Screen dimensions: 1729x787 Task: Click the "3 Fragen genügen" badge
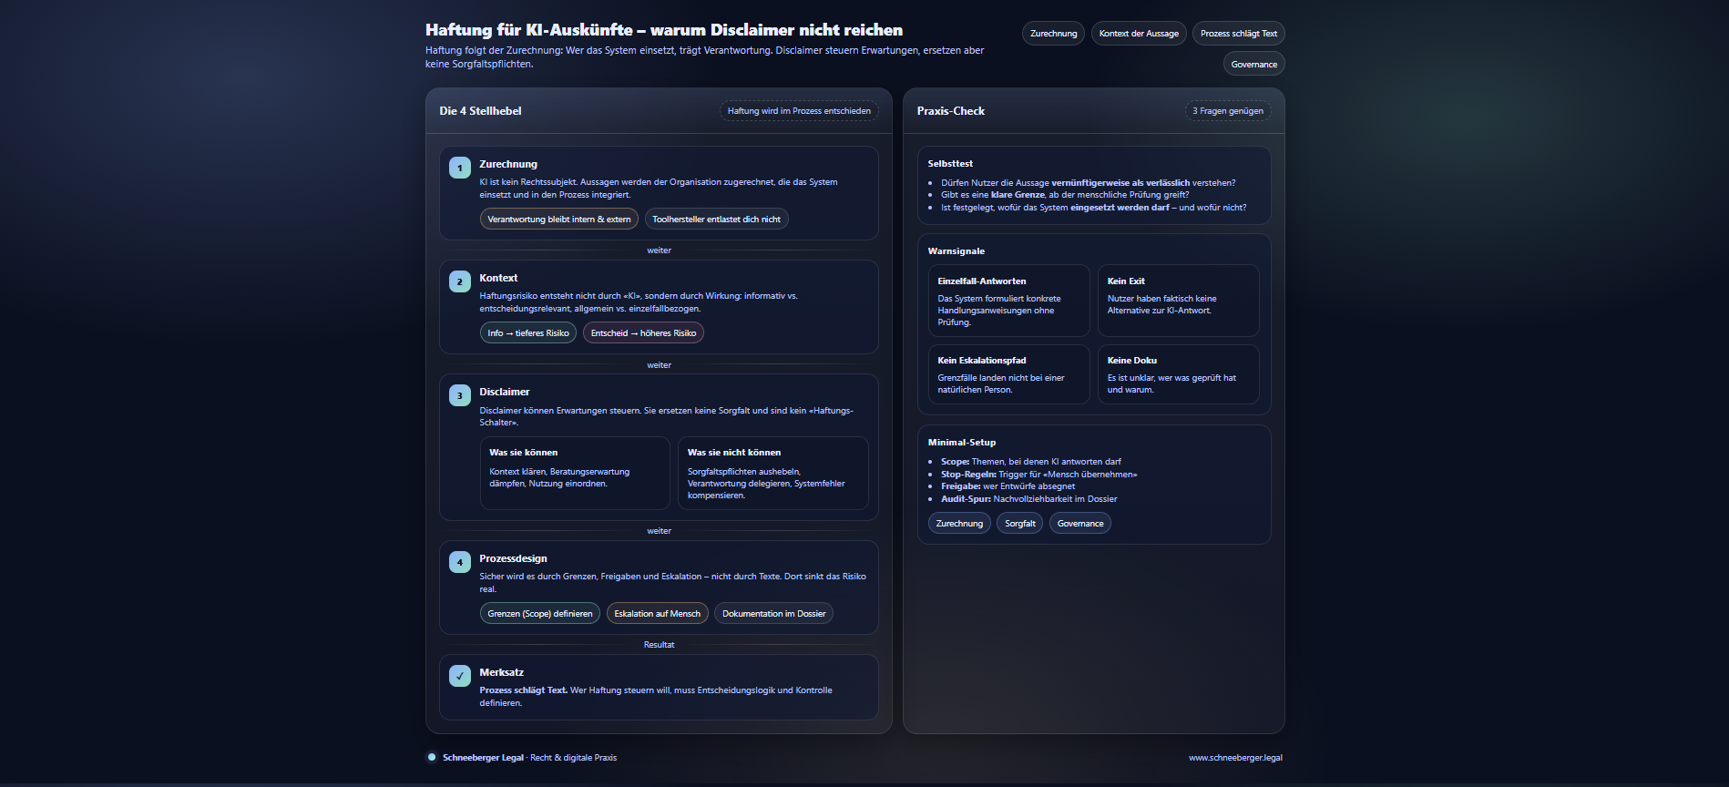tap(1228, 111)
